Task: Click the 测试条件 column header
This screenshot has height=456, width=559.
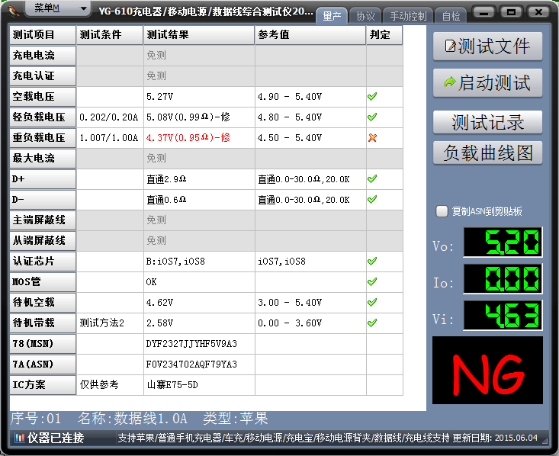Action: [x=110, y=35]
